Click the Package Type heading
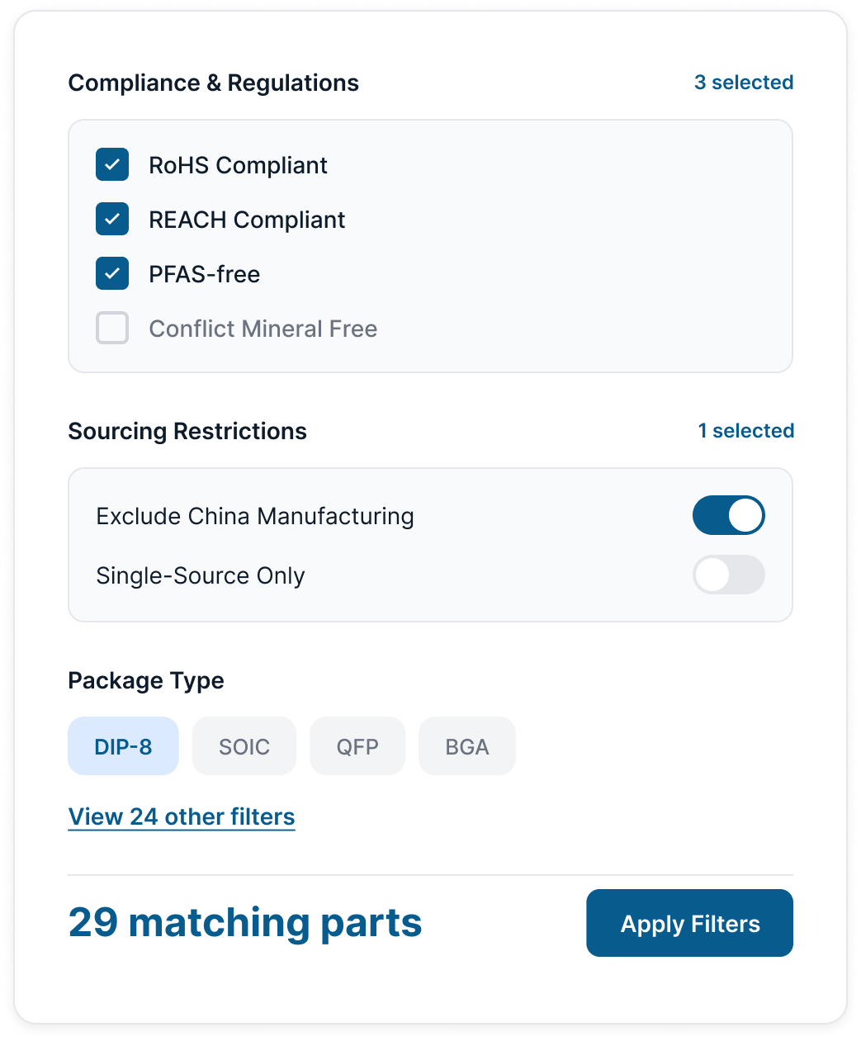Screen dimensions: 861x1041 [146, 680]
